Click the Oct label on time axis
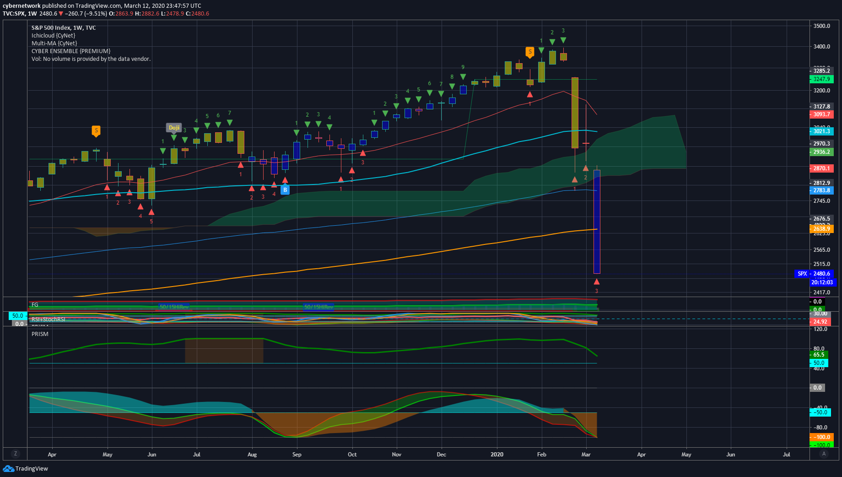Viewport: 842px width, 477px height. coord(352,455)
